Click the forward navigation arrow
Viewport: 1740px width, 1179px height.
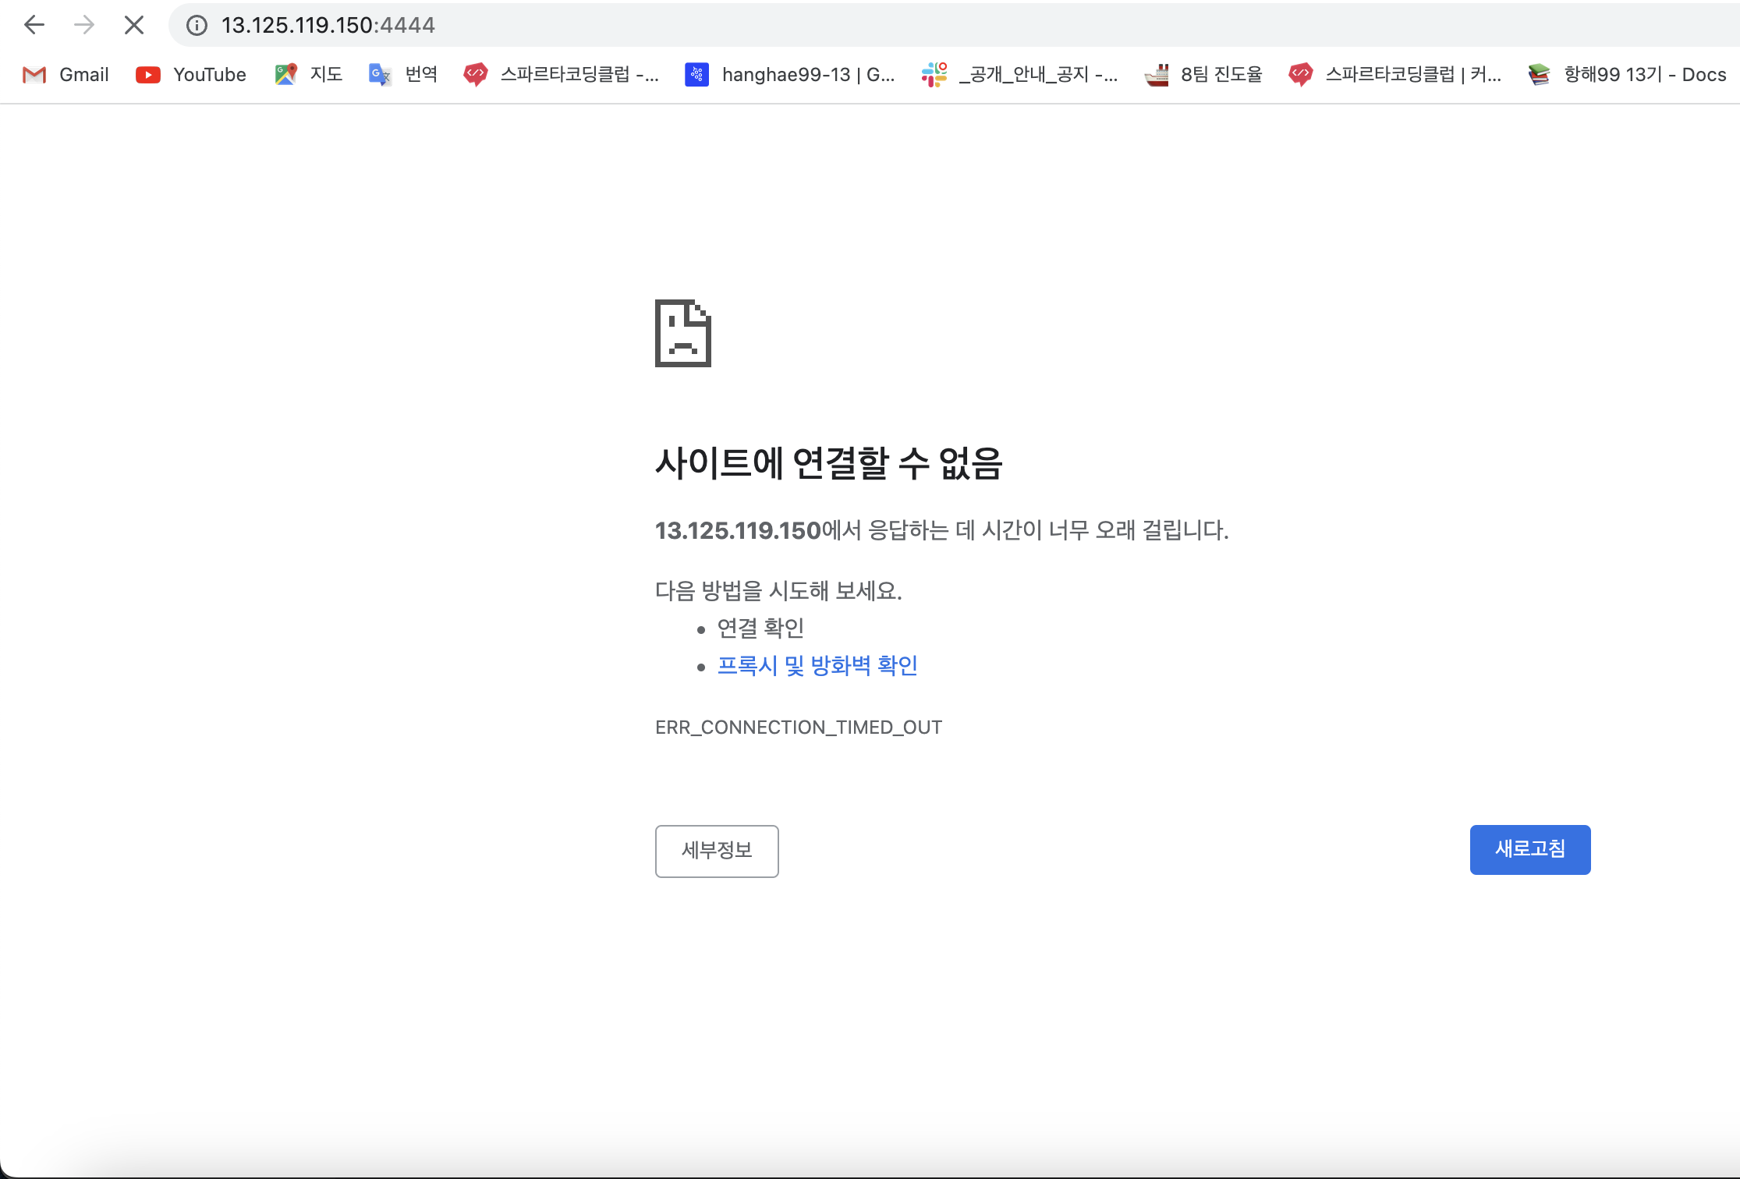[x=83, y=26]
